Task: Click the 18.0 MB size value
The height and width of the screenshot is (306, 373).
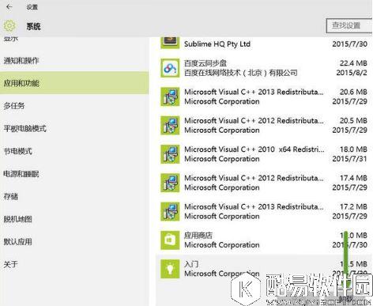Action: tap(353, 149)
